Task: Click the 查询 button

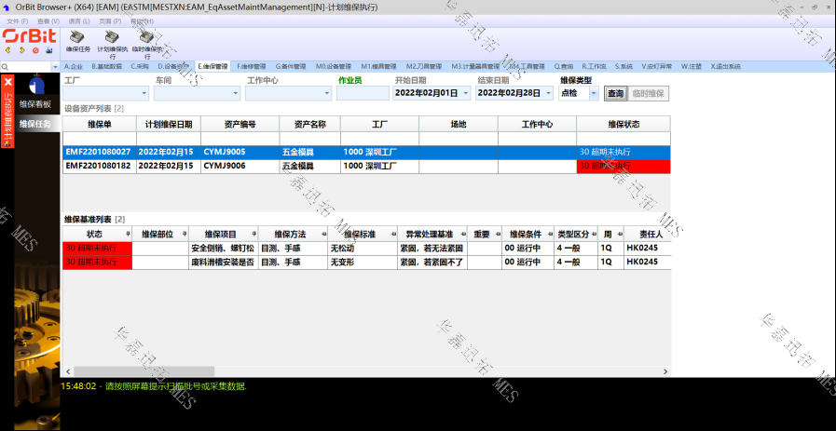Action: [x=615, y=93]
